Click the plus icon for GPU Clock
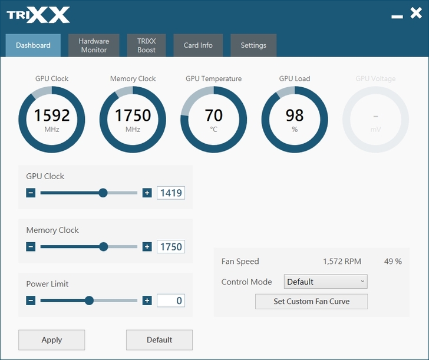Screen dimensions: 429x360 pos(147,193)
